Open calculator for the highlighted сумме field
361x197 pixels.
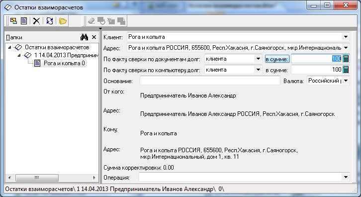point(346,59)
